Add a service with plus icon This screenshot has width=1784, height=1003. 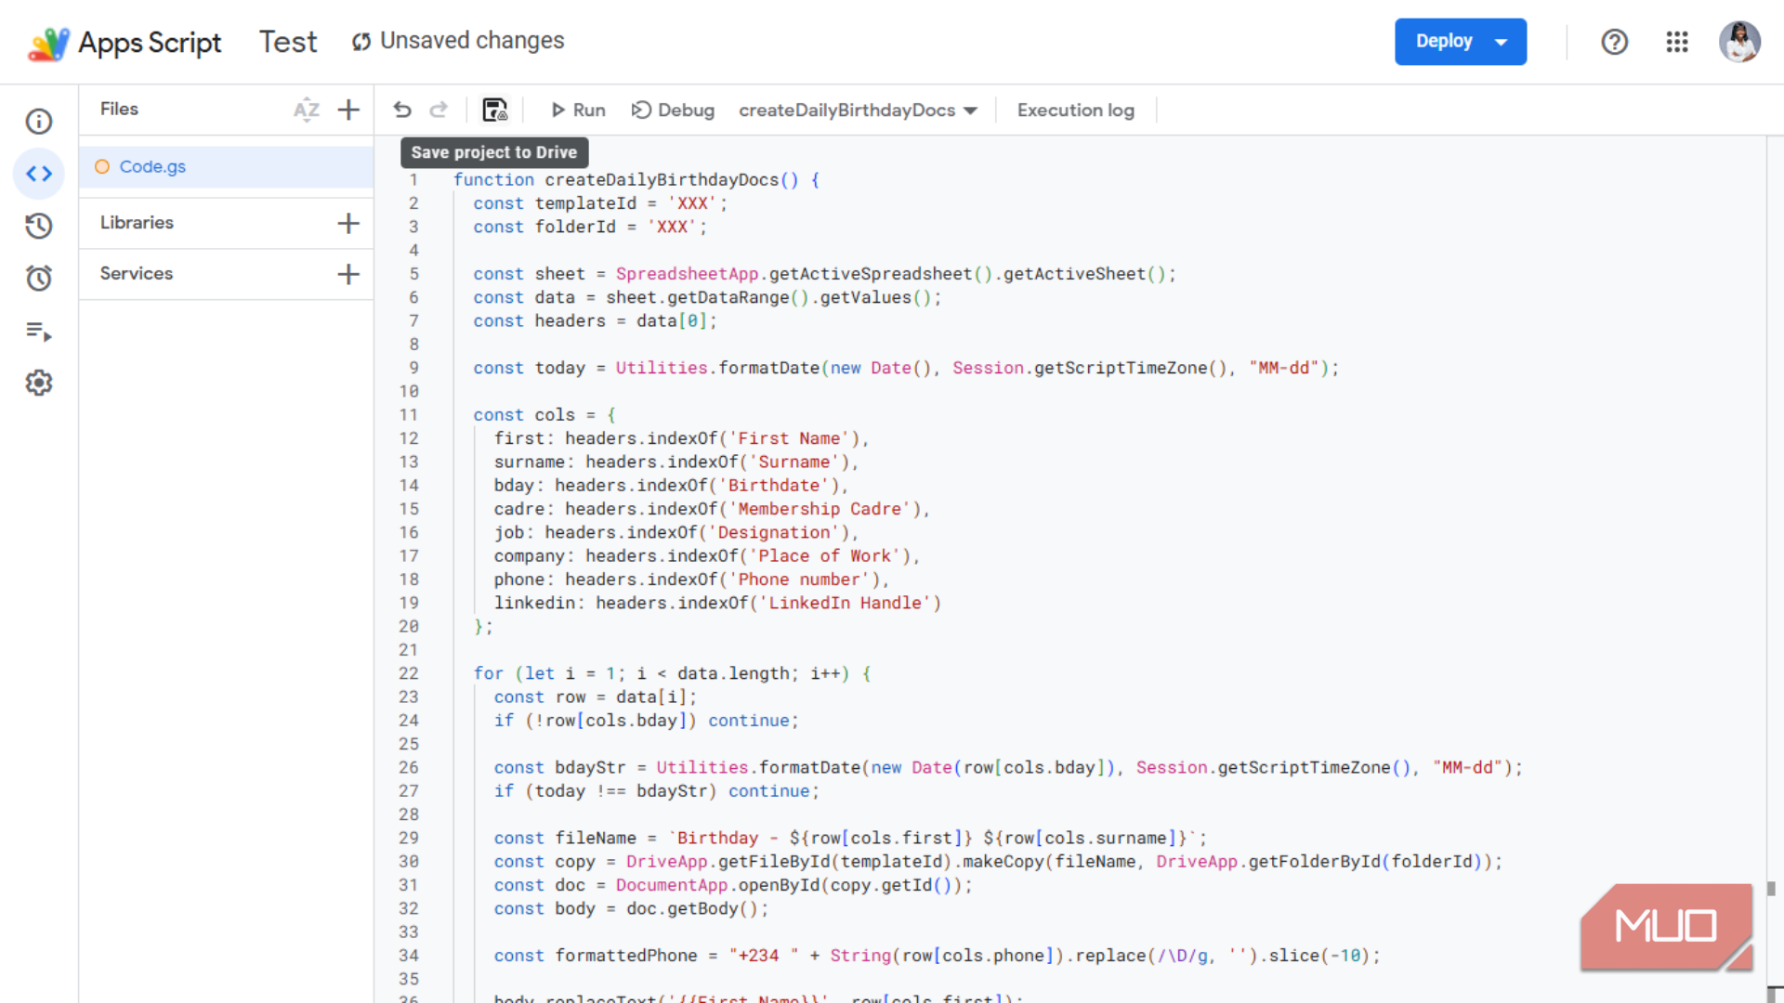coord(348,274)
